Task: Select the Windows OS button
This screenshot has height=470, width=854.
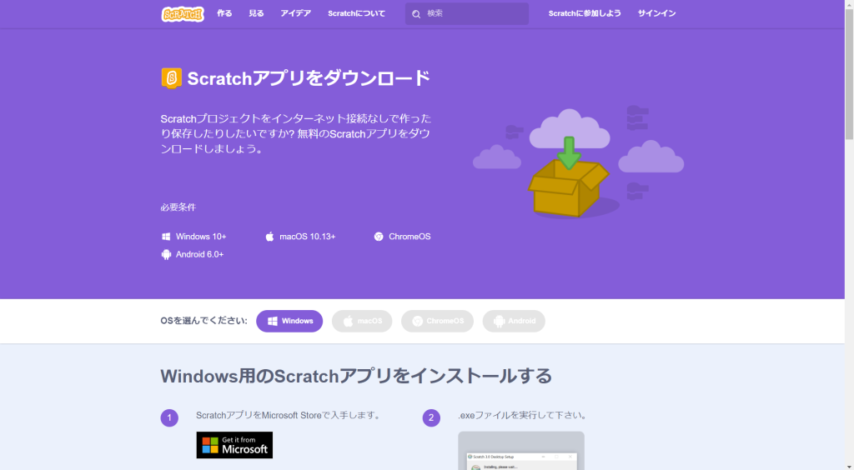Action: [289, 321]
